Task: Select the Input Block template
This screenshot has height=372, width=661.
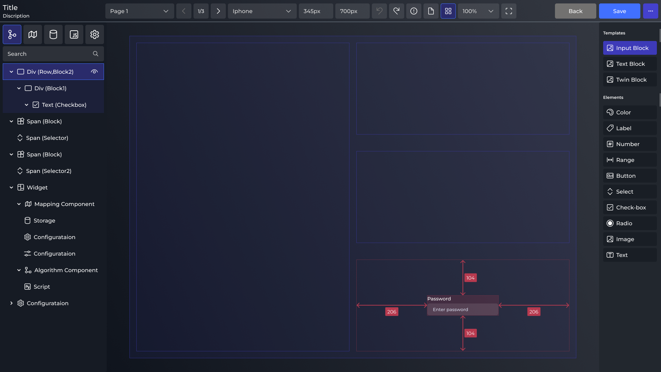Action: click(630, 48)
